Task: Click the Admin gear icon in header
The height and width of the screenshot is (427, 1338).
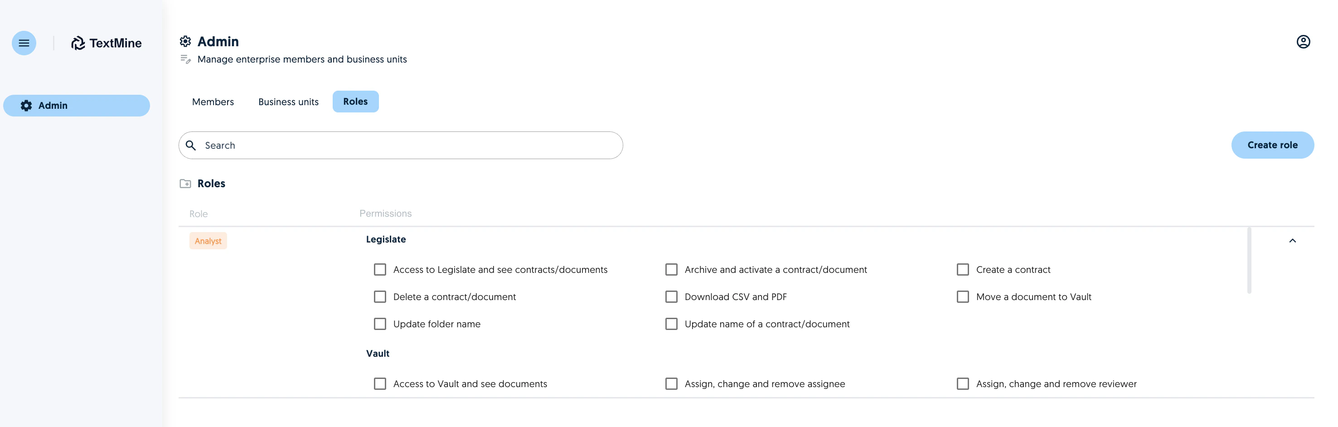Action: pyautogui.click(x=185, y=42)
